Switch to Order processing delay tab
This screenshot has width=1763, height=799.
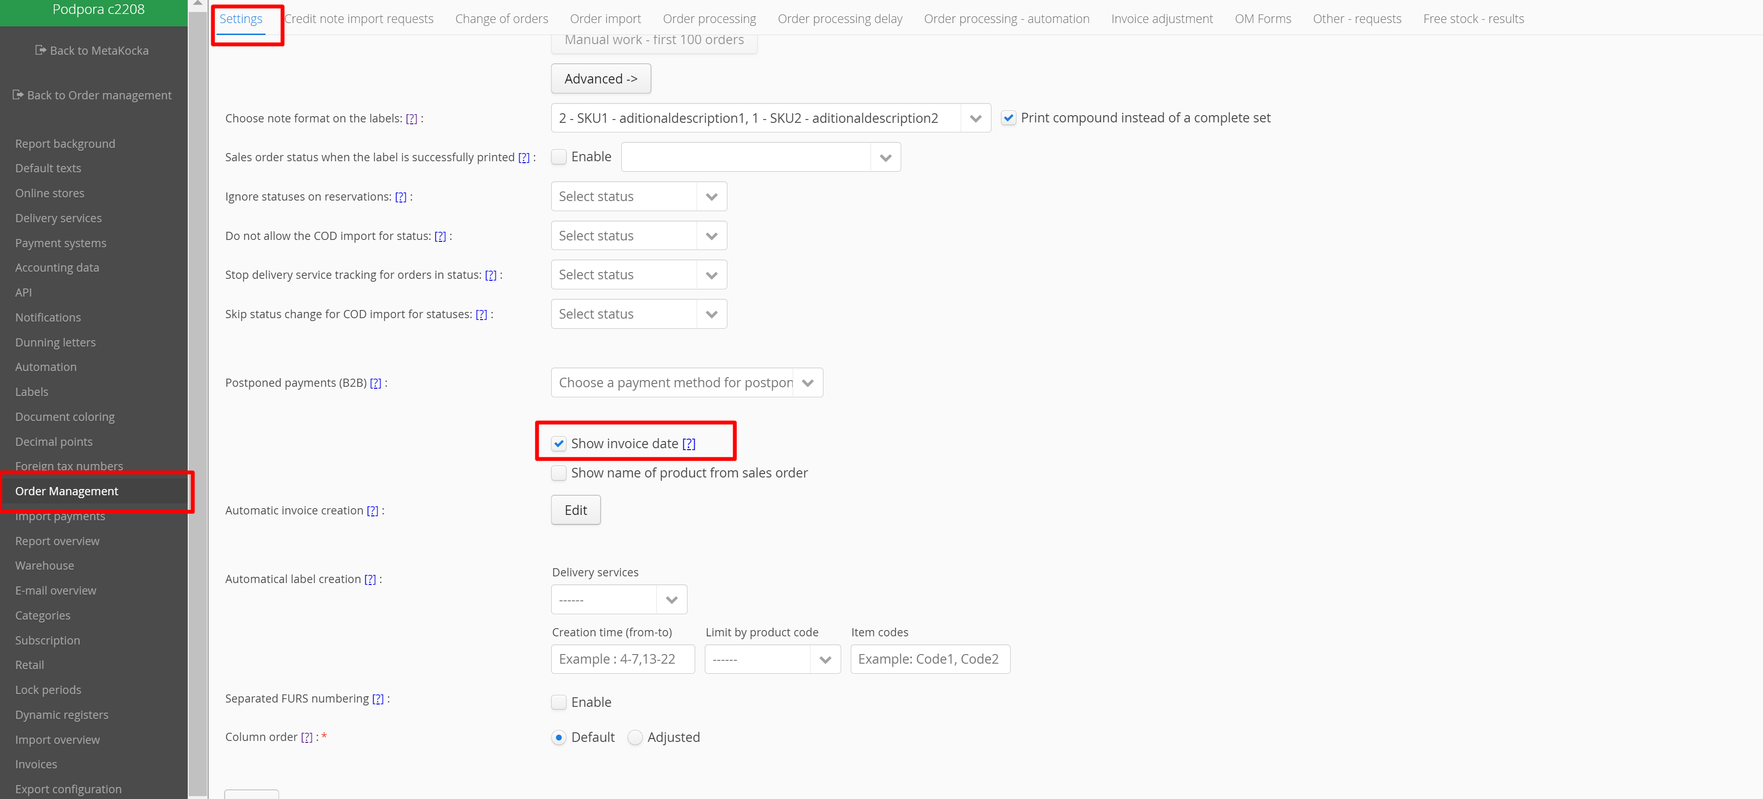[x=839, y=18]
